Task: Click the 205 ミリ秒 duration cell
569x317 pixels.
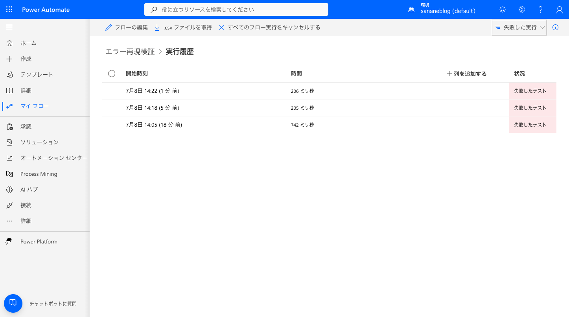Action: click(302, 108)
